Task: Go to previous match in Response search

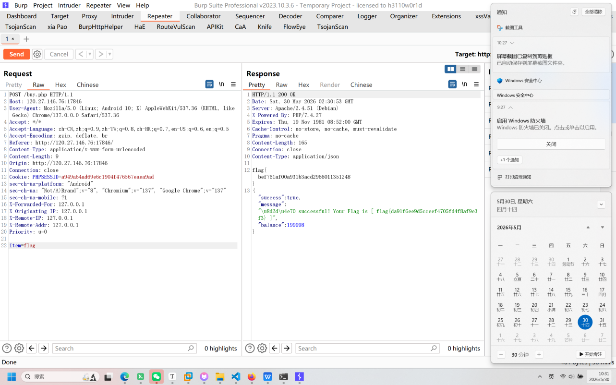Action: coord(275,349)
